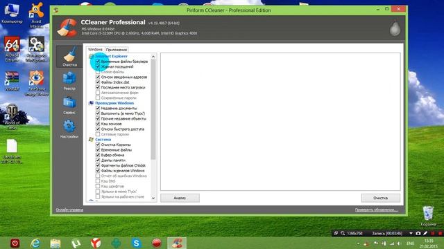
Task: Switch to the Приложения tab
Action: (x=117, y=50)
